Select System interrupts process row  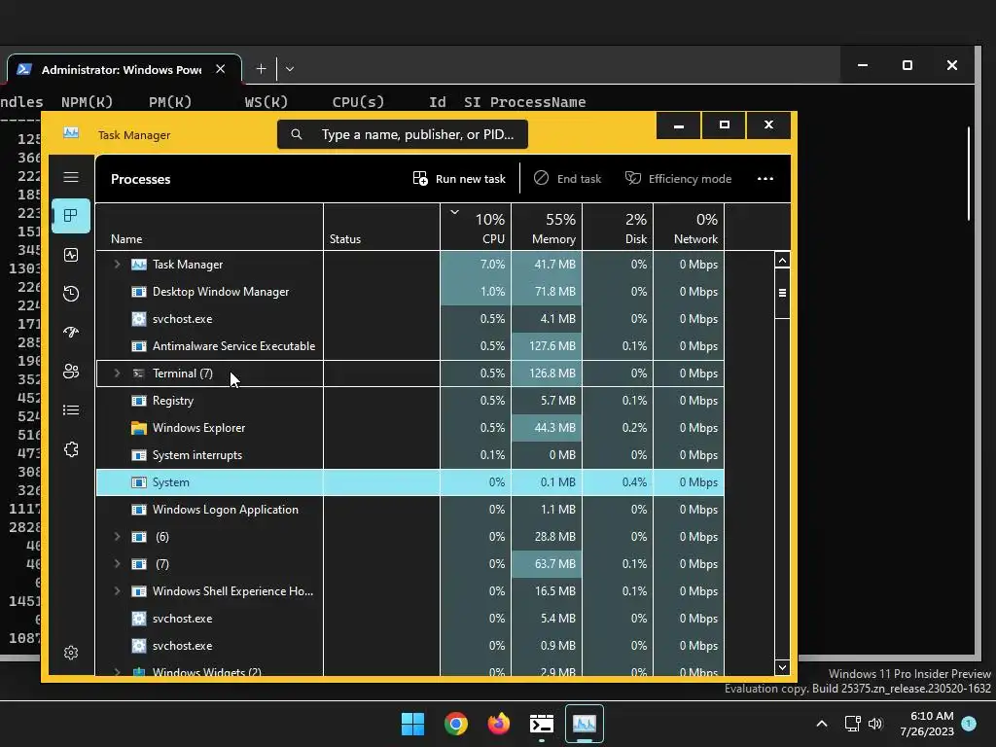[409, 455]
